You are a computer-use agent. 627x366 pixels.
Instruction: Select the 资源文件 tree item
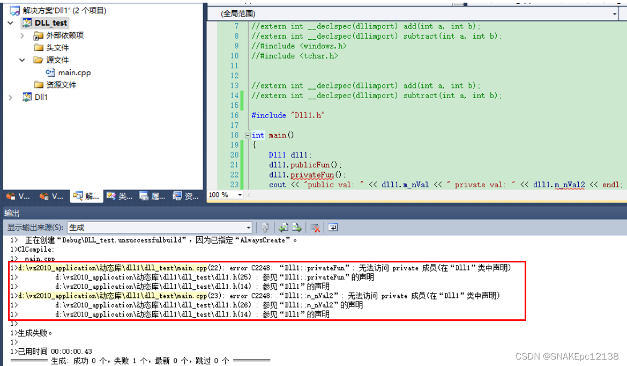click(61, 84)
